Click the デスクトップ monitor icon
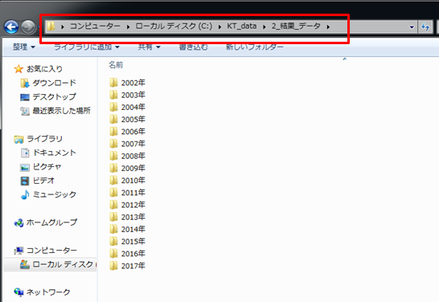 click(x=25, y=97)
